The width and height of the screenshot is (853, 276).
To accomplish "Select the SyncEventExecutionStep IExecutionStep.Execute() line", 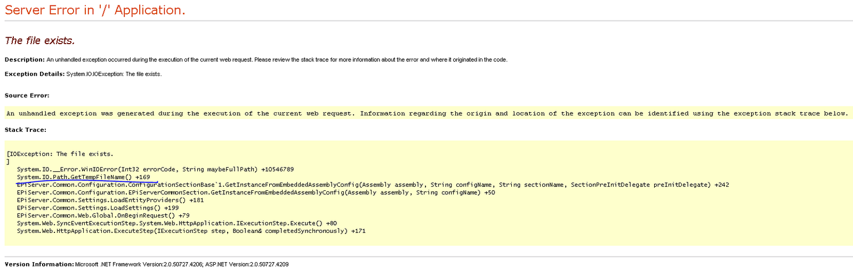I will click(176, 223).
